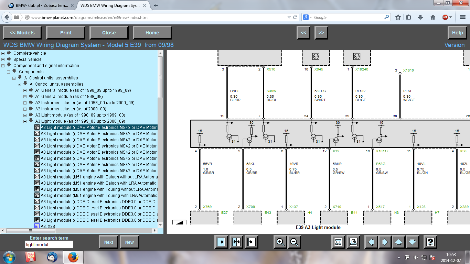Collapse the tree panel to the left
The width and height of the screenshot is (470, 264).
pyautogui.click(x=252, y=242)
